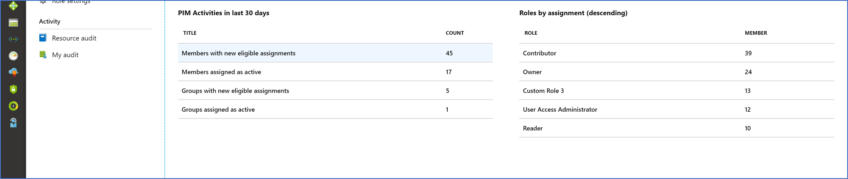Click the green My audit icon
Image resolution: width=848 pixels, height=179 pixels.
point(43,55)
